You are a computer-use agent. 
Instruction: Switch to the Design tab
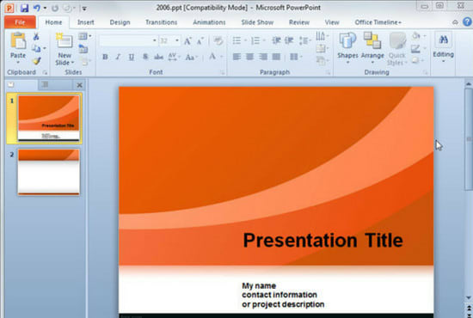120,22
